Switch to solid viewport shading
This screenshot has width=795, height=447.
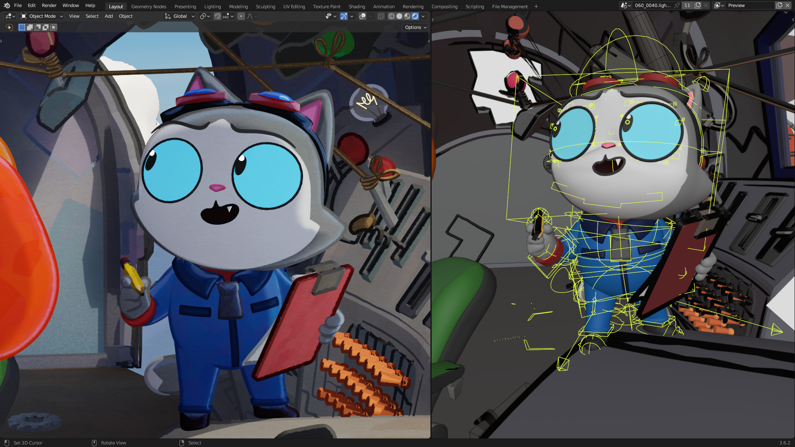click(x=399, y=16)
